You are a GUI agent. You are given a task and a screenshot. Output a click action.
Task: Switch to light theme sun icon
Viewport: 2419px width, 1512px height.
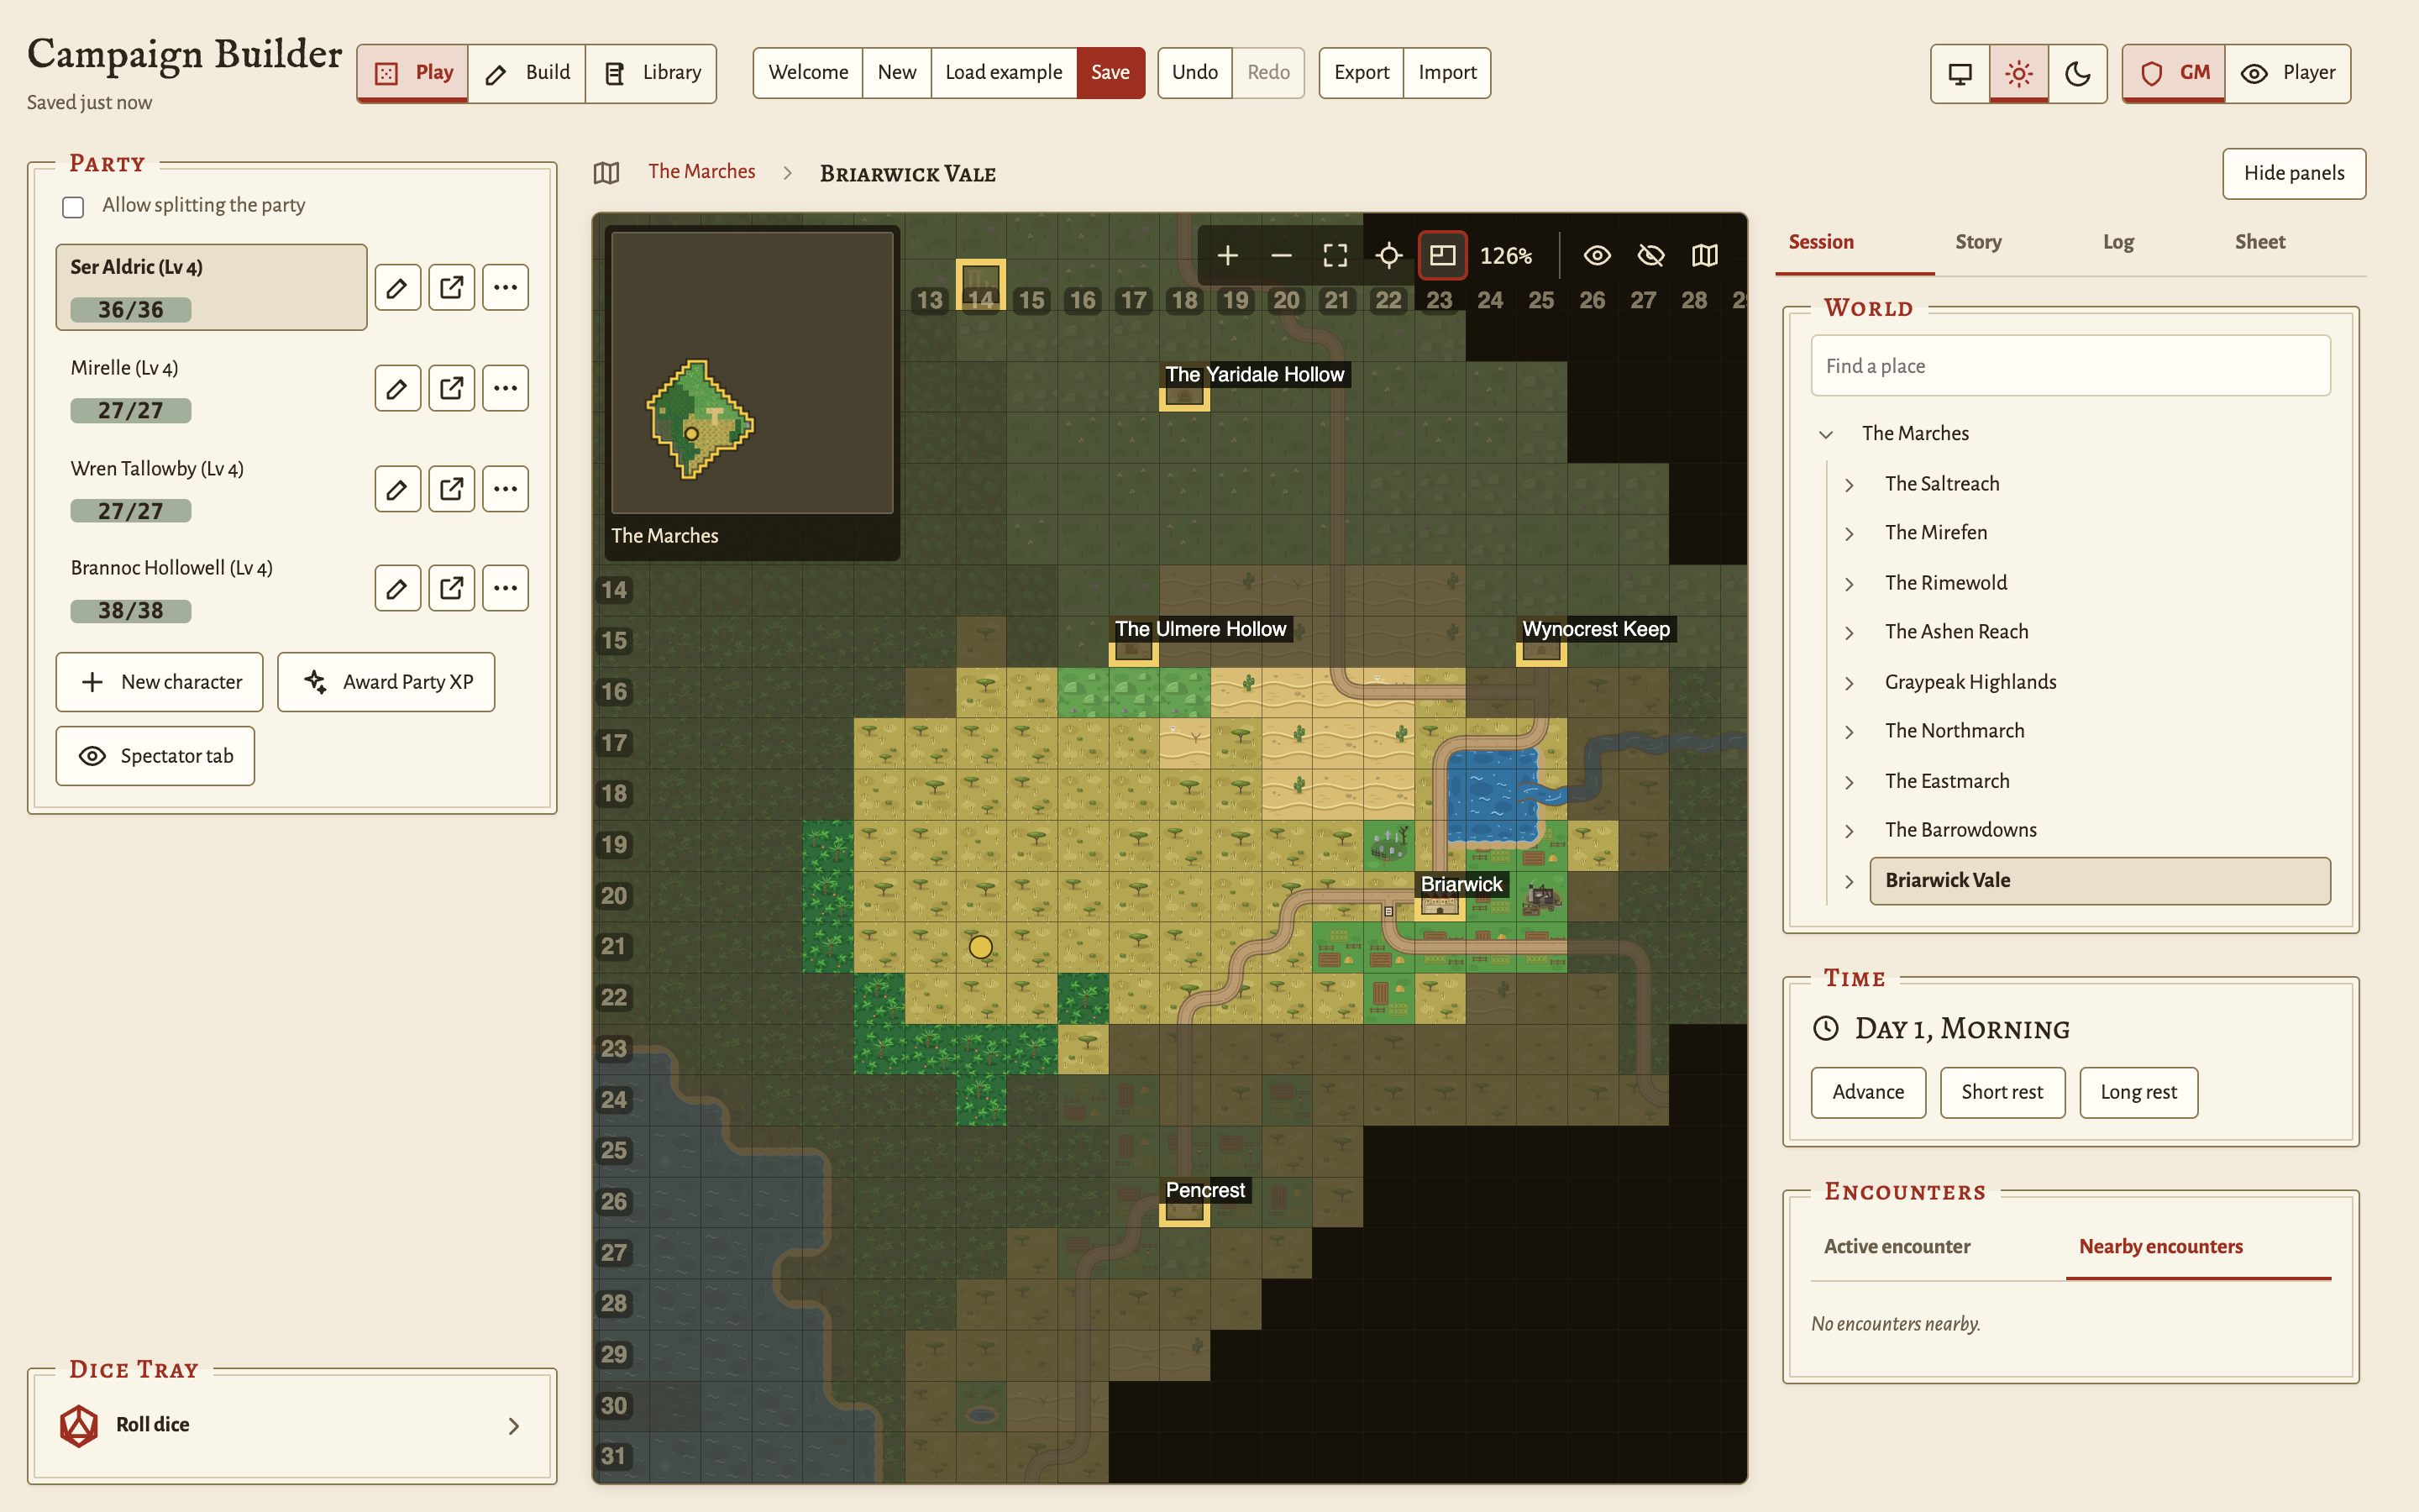click(x=2019, y=73)
